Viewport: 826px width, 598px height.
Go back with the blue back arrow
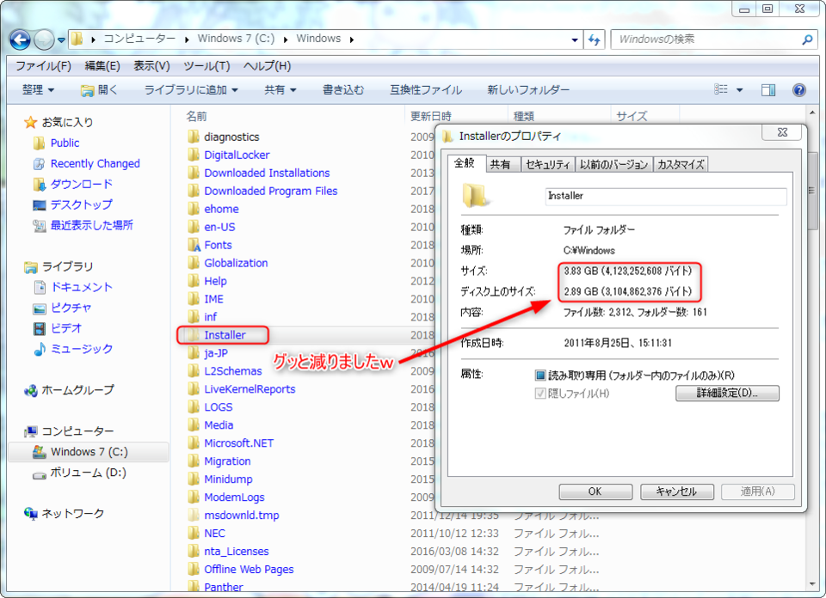pos(20,40)
